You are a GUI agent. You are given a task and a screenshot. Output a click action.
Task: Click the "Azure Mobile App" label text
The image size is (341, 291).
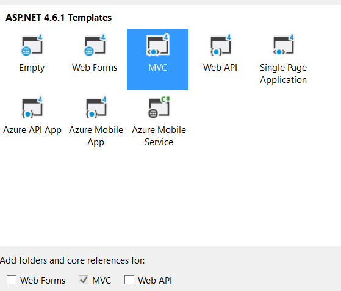(96, 136)
